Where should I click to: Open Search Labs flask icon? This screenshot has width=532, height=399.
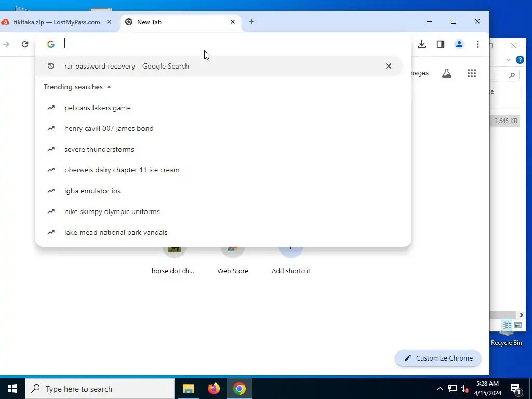tap(447, 73)
